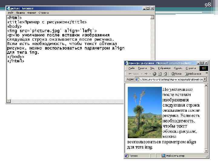Screen dimensions: 218x164
Task: Click the Home icon in Internet Explorer
Action: tap(165, 74)
